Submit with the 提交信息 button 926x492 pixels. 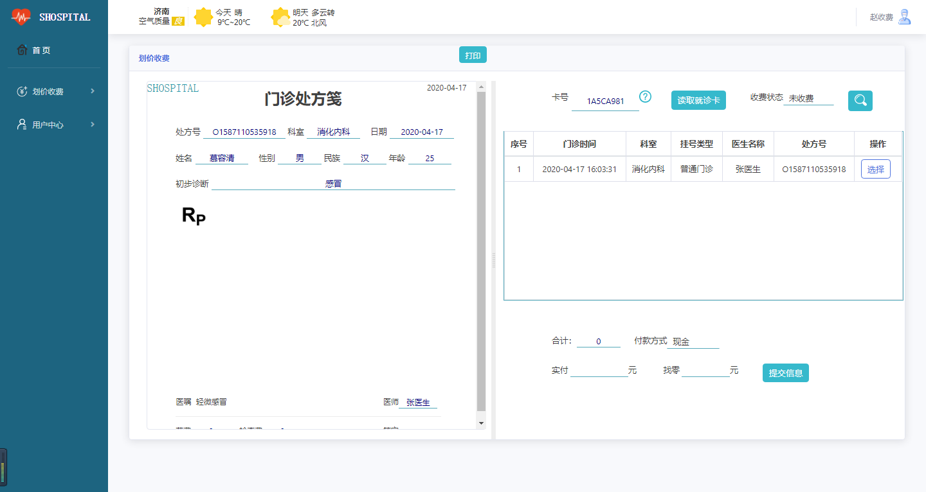click(x=785, y=373)
